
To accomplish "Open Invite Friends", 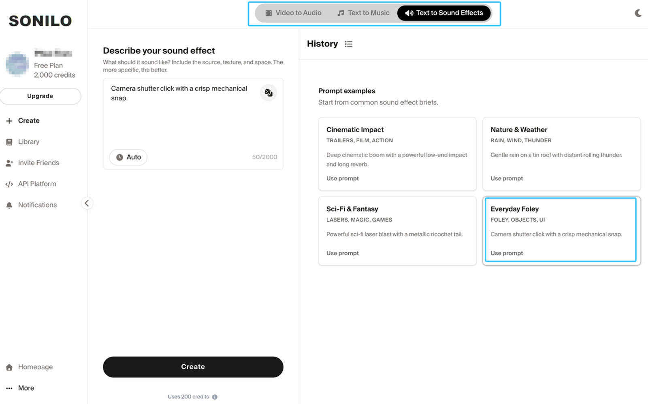I will click(x=38, y=163).
